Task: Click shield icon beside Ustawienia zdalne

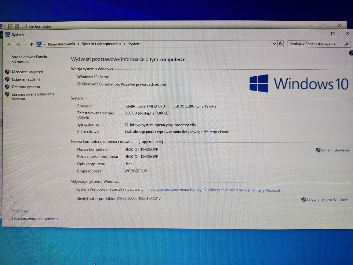Action: coord(7,79)
